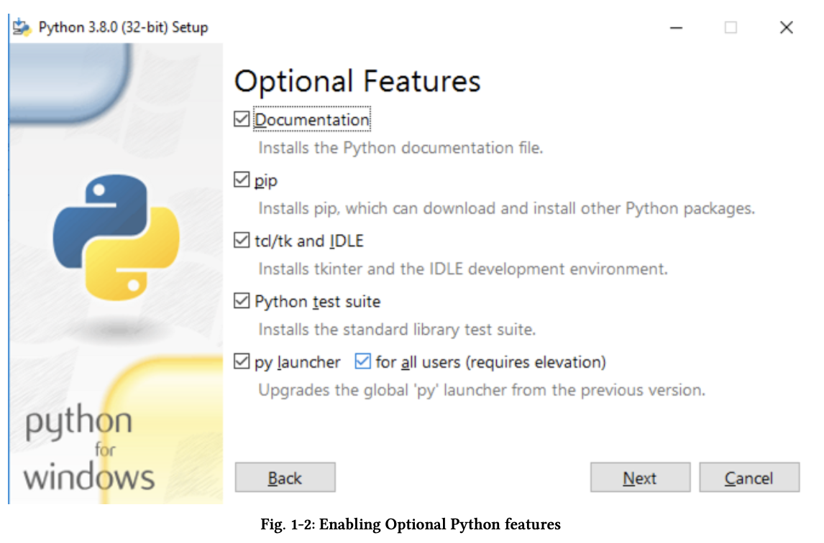Click the 'pip' underlined label
The width and height of the screenshot is (824, 543).
[267, 180]
